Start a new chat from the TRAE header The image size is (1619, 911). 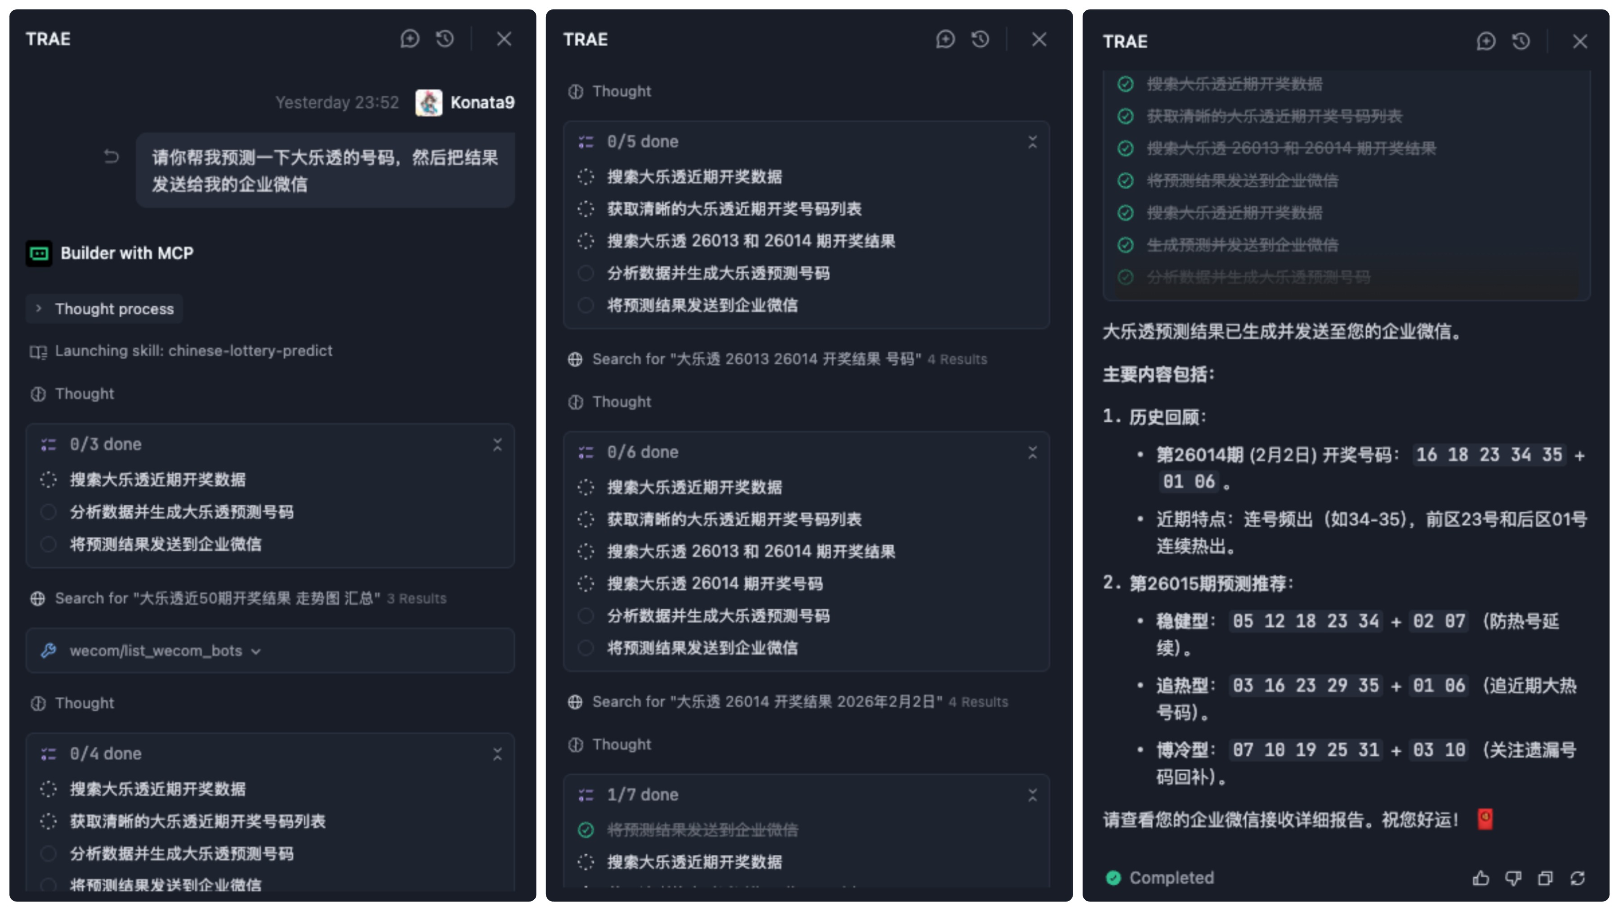click(409, 39)
